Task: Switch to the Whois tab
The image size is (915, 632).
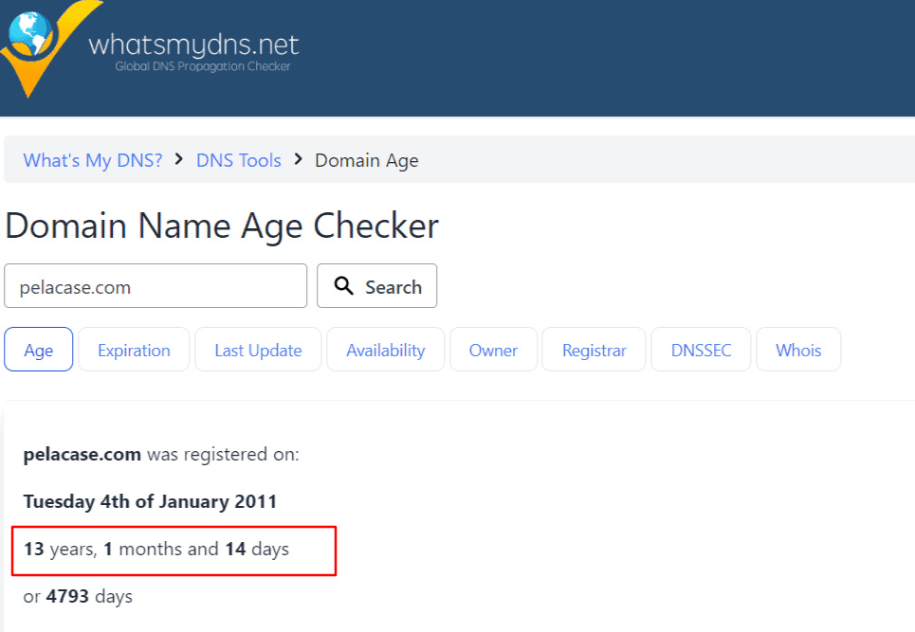Action: point(798,350)
